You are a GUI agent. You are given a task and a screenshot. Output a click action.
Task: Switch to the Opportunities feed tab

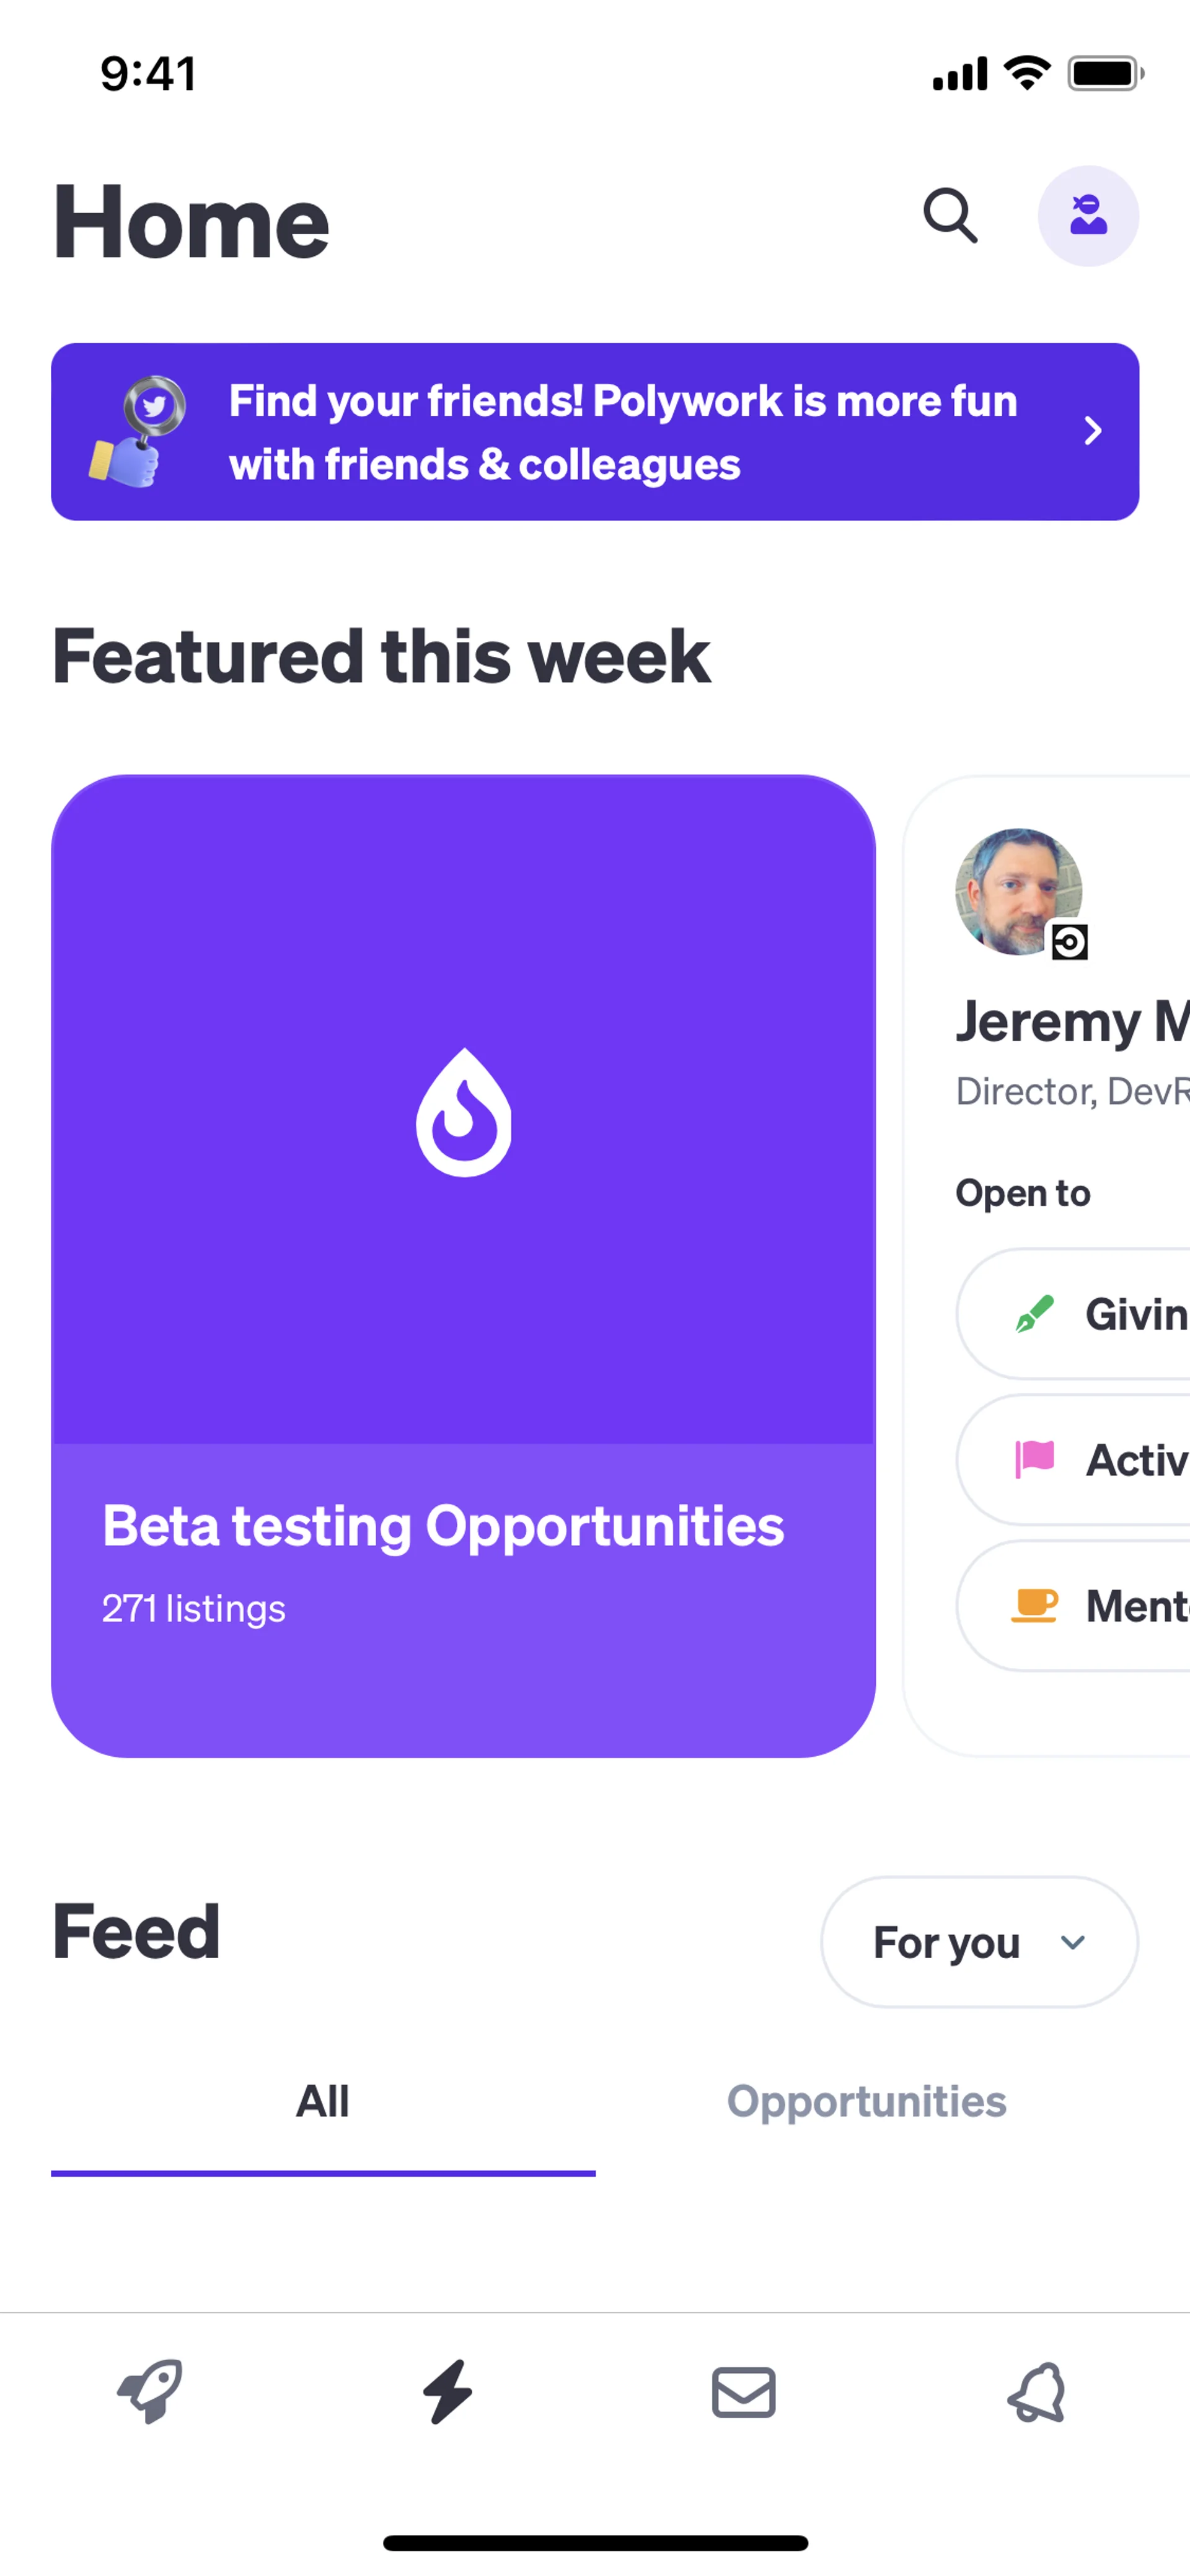coord(866,2102)
